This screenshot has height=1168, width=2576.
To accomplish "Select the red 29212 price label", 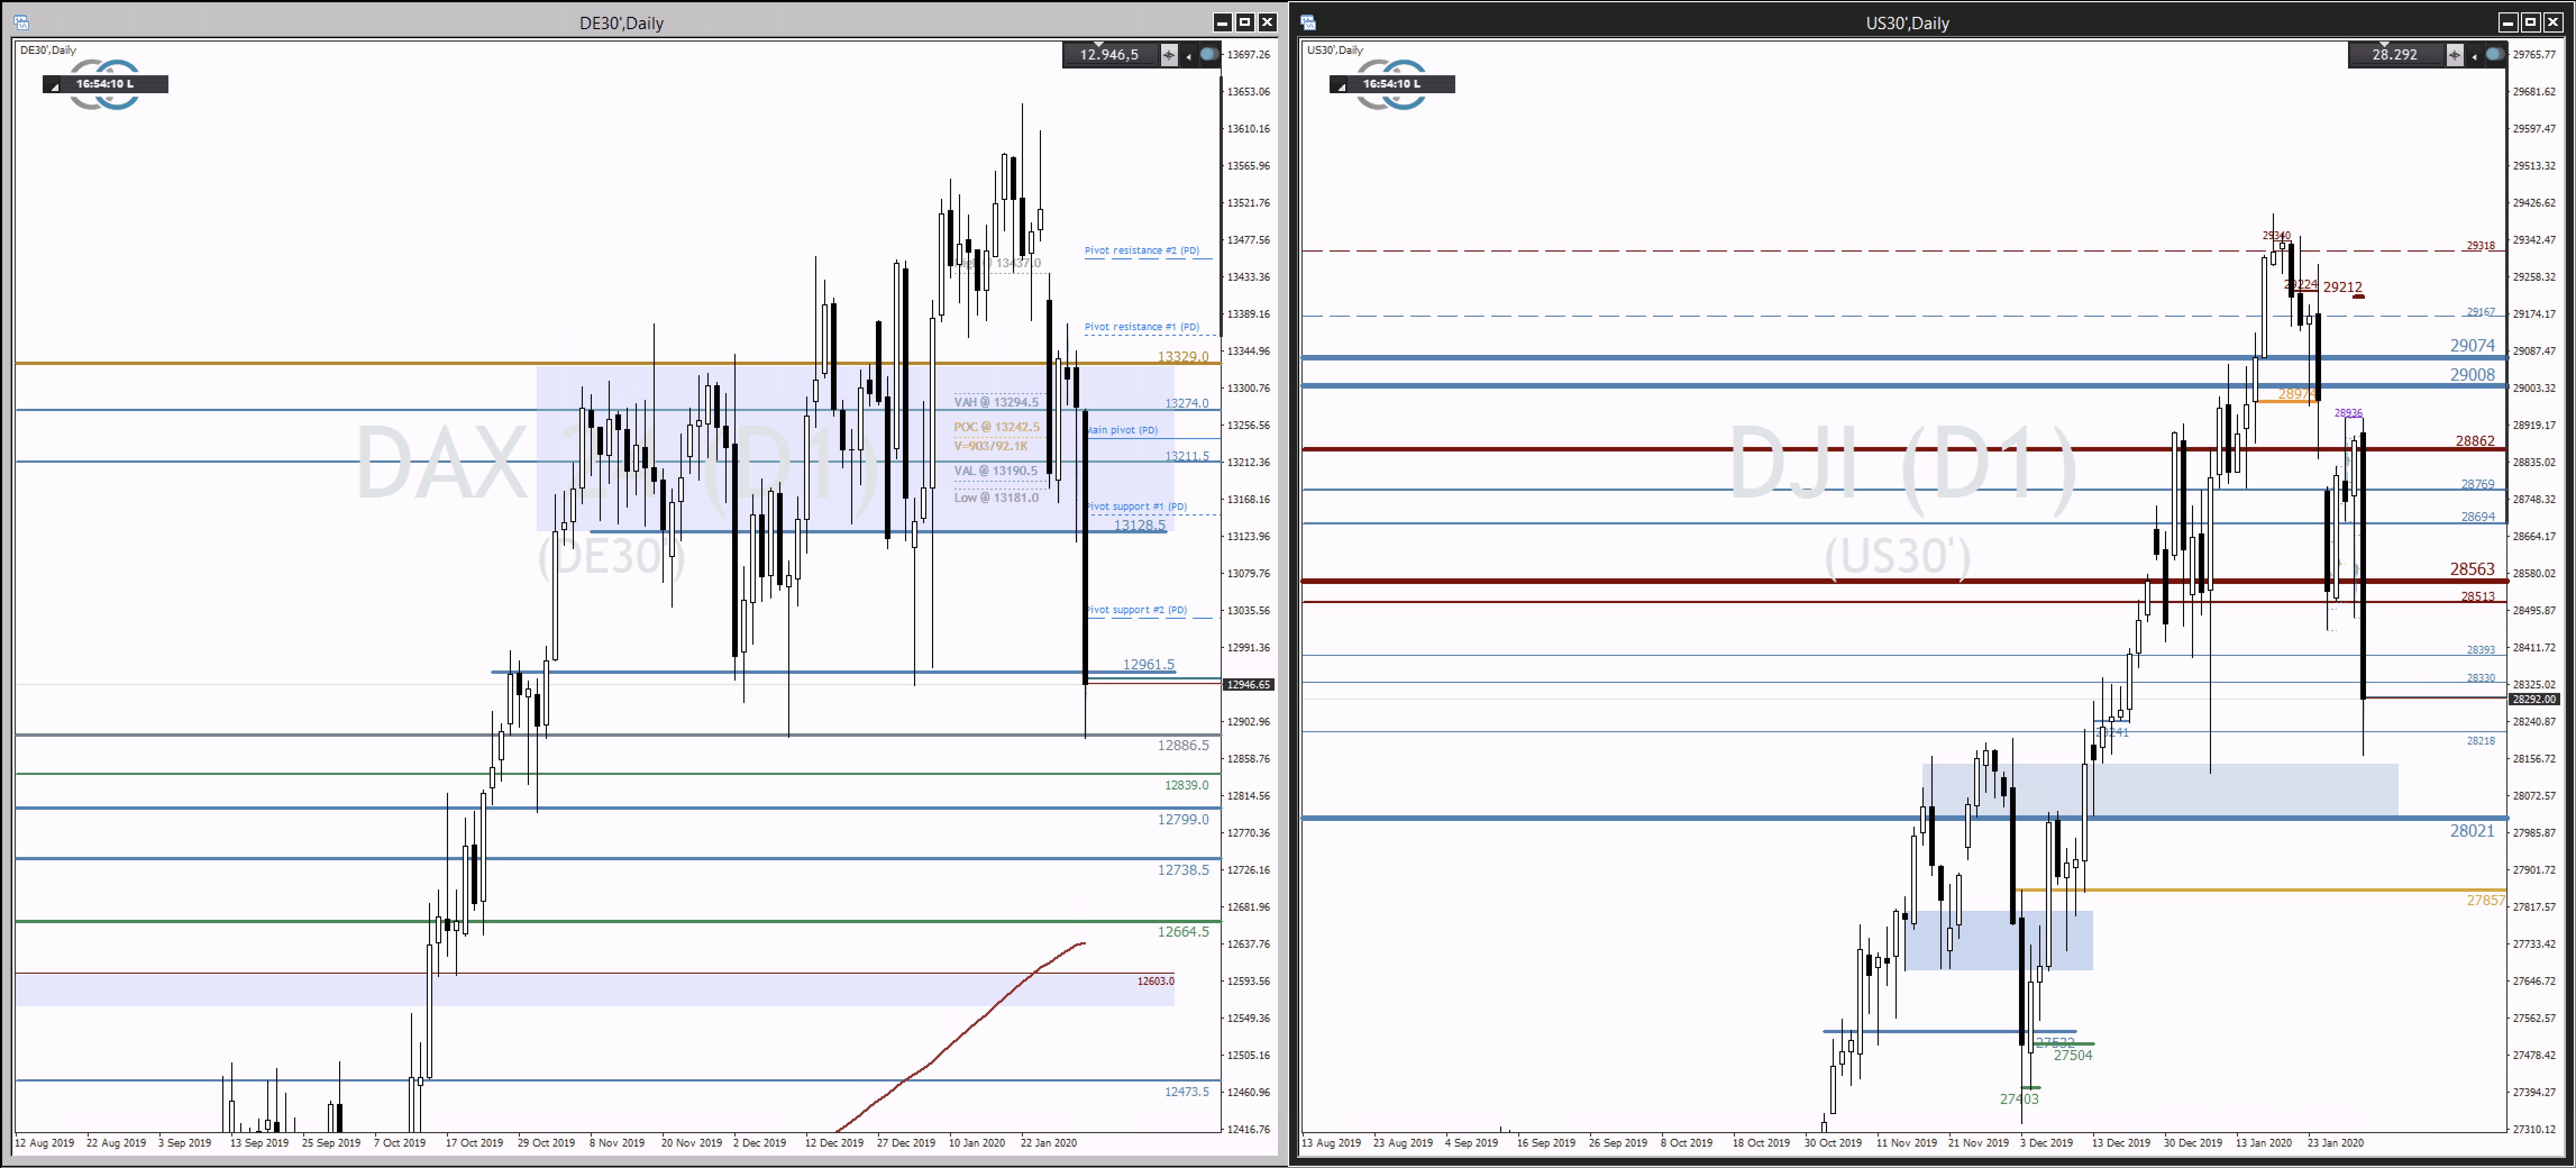I will point(2342,287).
